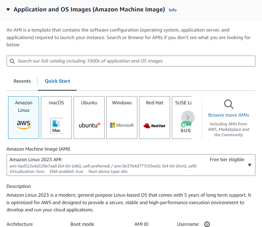Switch to the Recents tab

point(22,81)
